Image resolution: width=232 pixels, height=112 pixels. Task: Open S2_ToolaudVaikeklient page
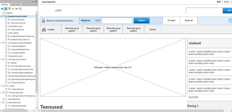click(x=17, y=46)
